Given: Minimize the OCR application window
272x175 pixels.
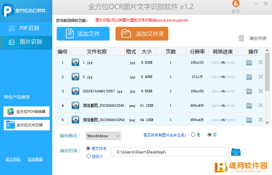Looking at the screenshot, I should click(x=256, y=3).
